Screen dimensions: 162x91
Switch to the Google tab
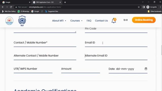tap(16, 2)
